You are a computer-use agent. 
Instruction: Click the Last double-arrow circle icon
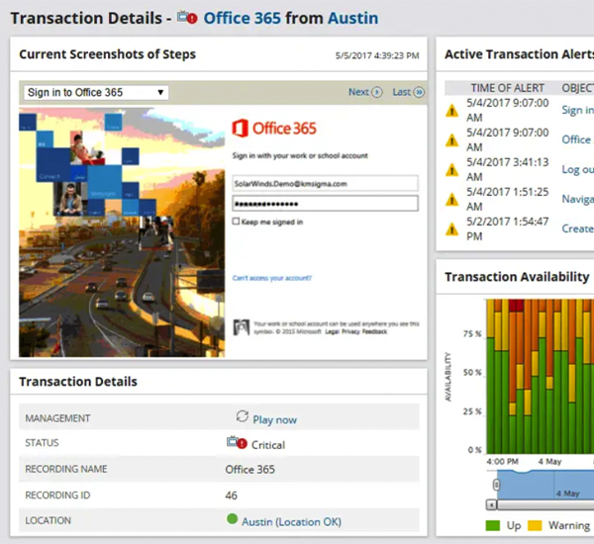point(419,92)
